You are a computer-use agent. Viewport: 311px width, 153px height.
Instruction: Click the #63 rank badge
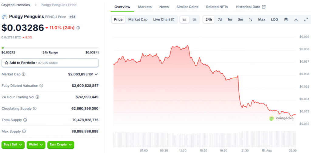coord(72,17)
